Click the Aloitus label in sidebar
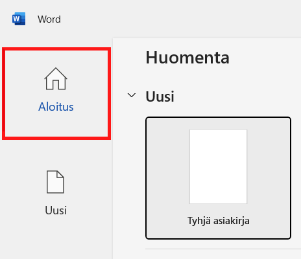Screen dimensions: 301x259 (56, 107)
